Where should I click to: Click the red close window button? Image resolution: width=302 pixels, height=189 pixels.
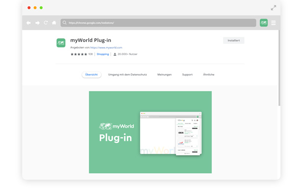tap(29, 8)
